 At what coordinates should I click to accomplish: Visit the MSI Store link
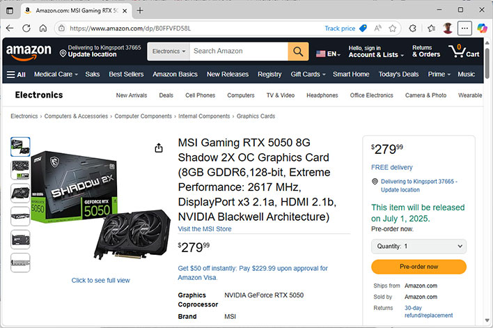click(x=205, y=229)
